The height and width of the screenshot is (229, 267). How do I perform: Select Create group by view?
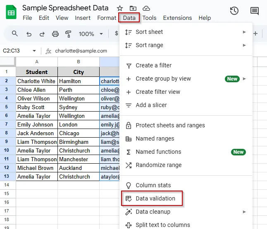click(186, 79)
